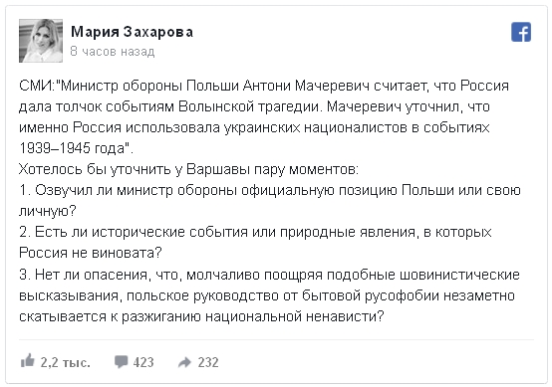Viewport: 552px width, 387px height.
Task: Select question 3 starting 'Нет ли опасения'
Action: pos(269,295)
